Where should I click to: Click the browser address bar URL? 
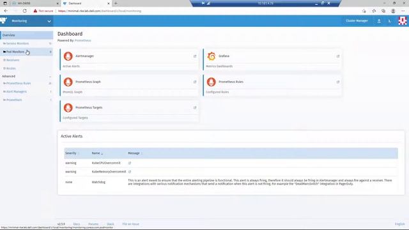pos(100,11)
